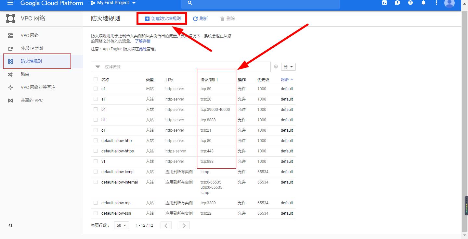Open the help icon in top bar
Viewport: 468px width, 239px height.
410,3
